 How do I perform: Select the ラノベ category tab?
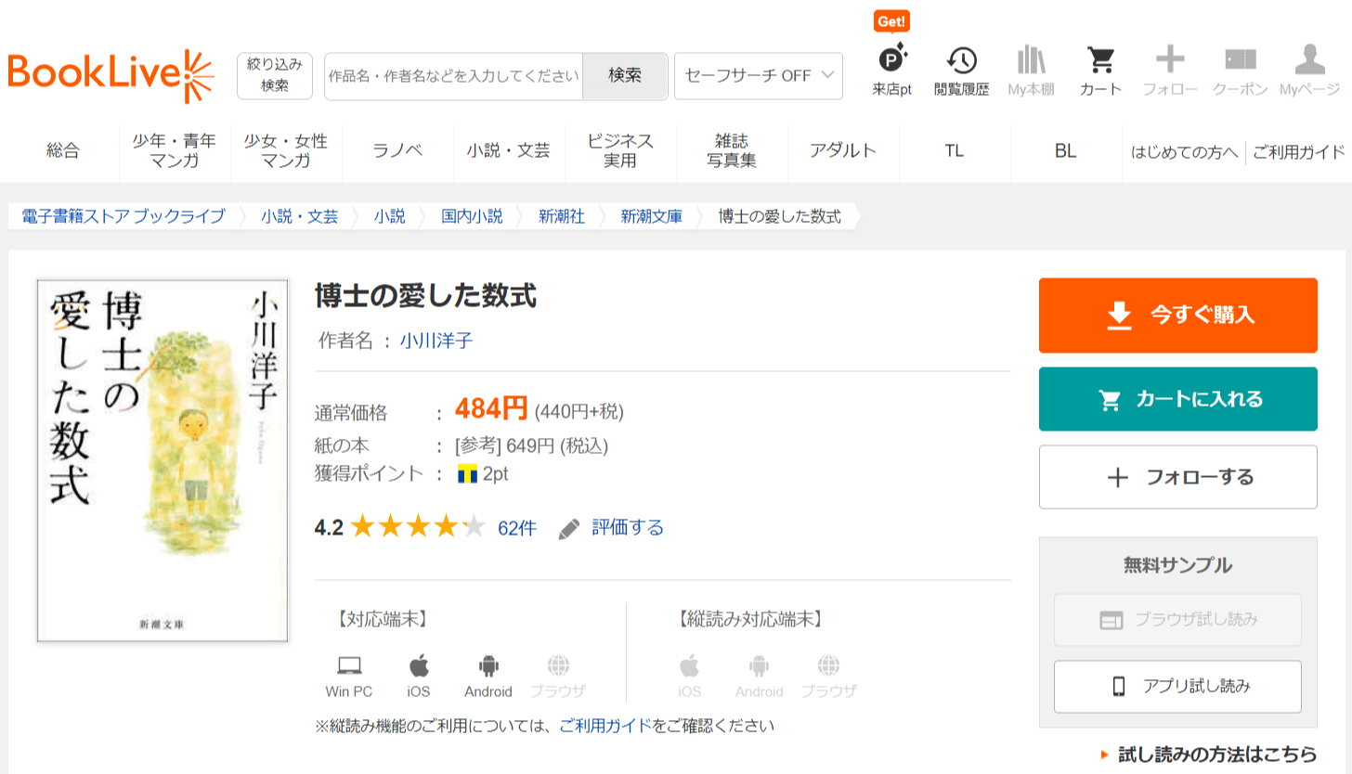(x=397, y=150)
